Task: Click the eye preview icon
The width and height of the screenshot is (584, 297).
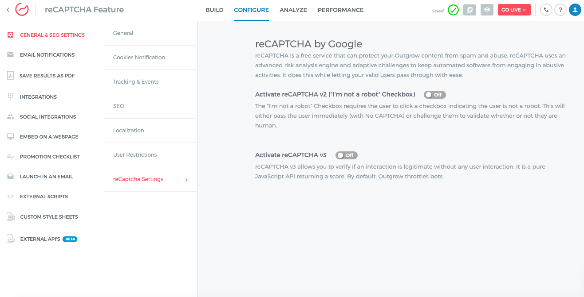Action: 487,10
